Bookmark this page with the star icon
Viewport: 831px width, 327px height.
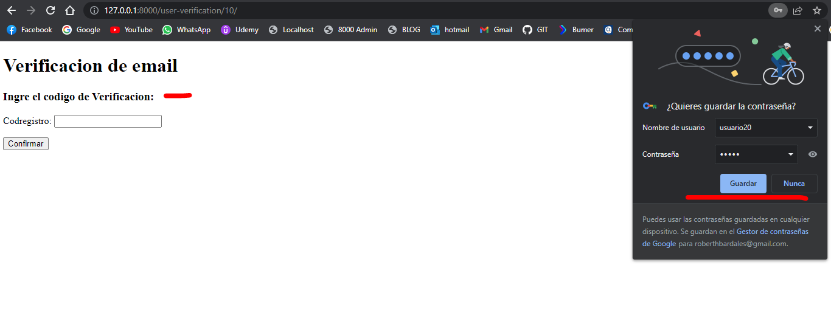(817, 10)
